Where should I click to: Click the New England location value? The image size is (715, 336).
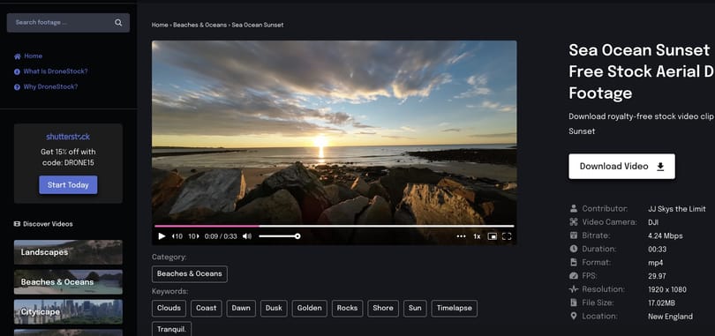coord(670,317)
